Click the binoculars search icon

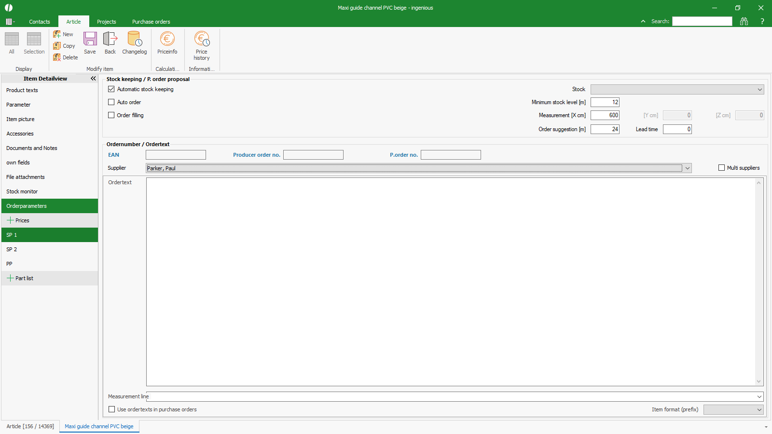(x=744, y=21)
